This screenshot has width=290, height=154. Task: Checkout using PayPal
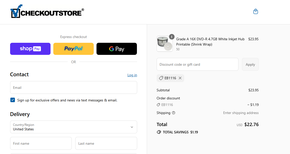pyautogui.click(x=73, y=49)
